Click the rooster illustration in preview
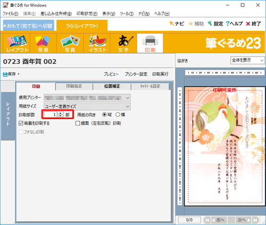This screenshot has width=266, height=225. [x=215, y=121]
